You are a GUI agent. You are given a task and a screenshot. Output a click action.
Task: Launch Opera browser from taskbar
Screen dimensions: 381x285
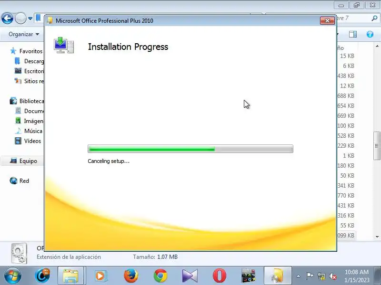[x=220, y=275]
